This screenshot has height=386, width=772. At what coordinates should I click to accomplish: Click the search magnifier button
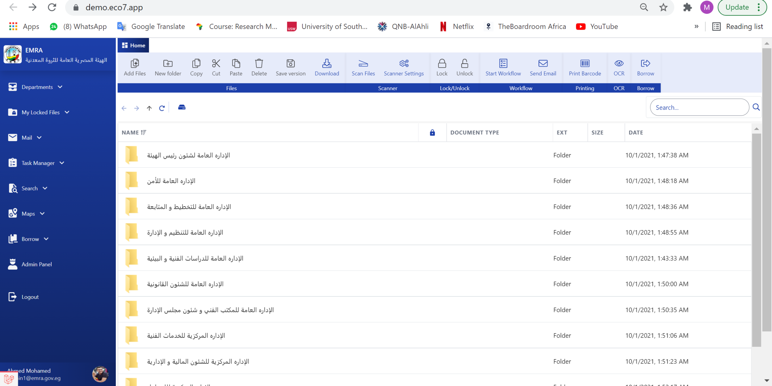[756, 107]
